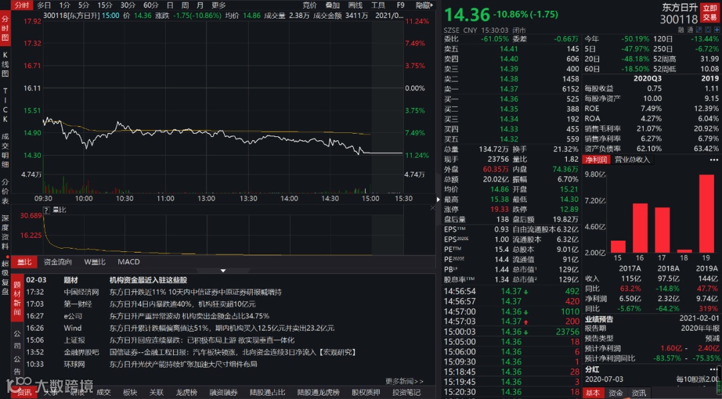
Task: Select the 资讯 tab in the right panel
Action: coord(638,393)
